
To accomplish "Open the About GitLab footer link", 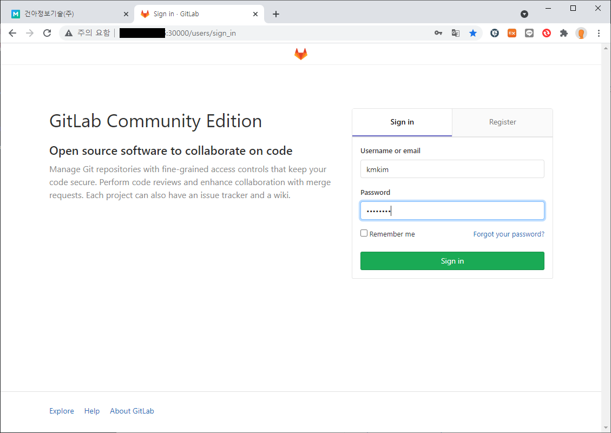I will [132, 411].
